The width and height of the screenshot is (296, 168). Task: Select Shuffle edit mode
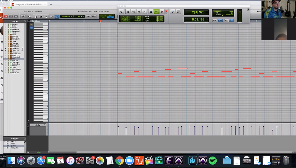[x=103, y=15]
